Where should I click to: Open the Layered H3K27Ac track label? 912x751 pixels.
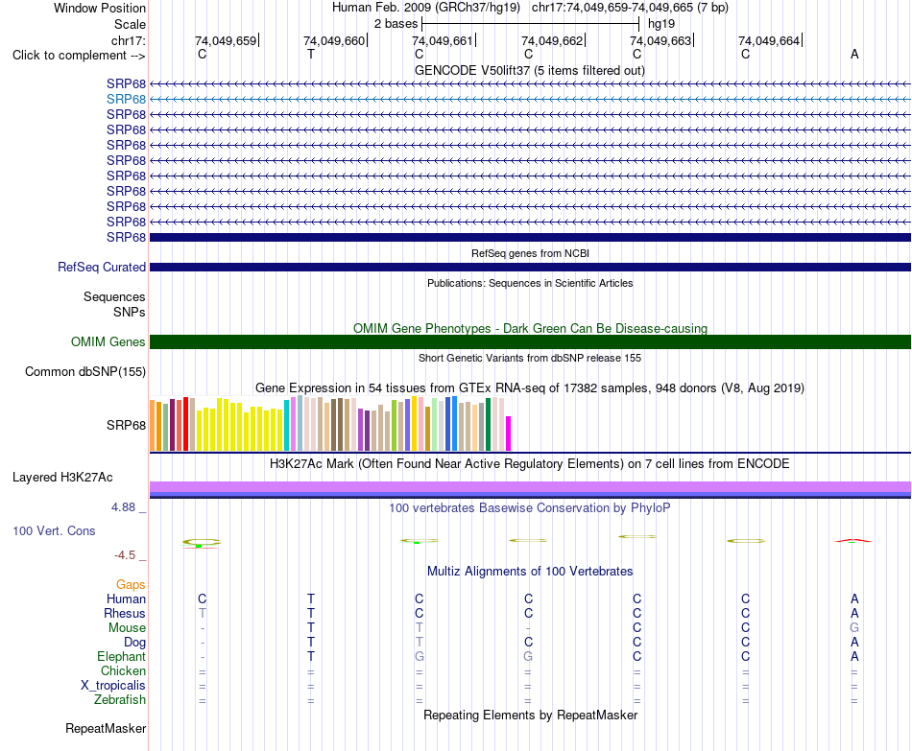click(62, 478)
